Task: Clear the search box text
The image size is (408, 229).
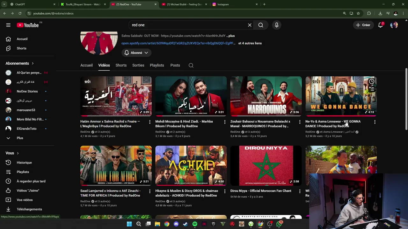Action: tap(250, 25)
